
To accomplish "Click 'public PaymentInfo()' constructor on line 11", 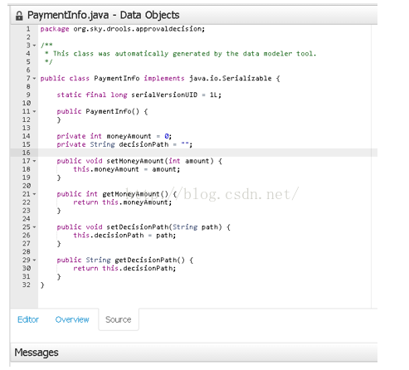I will 98,111.
